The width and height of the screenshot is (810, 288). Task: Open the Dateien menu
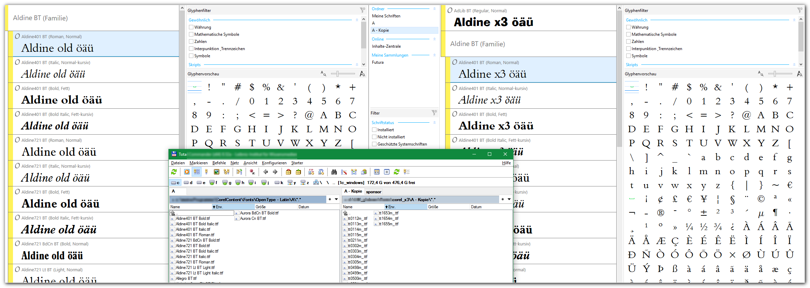[178, 163]
